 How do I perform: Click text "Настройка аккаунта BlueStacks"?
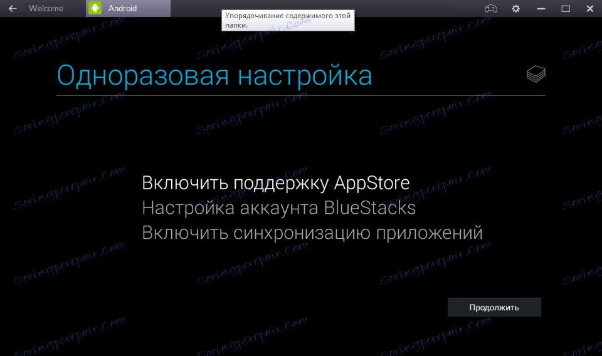click(278, 208)
